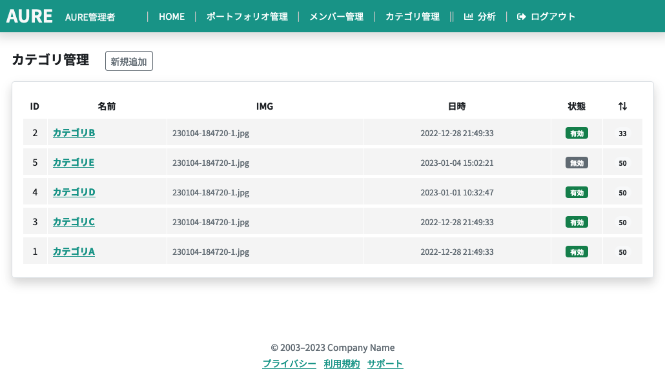Open the プライバシー footer link
The image size is (665, 378).
289,363
